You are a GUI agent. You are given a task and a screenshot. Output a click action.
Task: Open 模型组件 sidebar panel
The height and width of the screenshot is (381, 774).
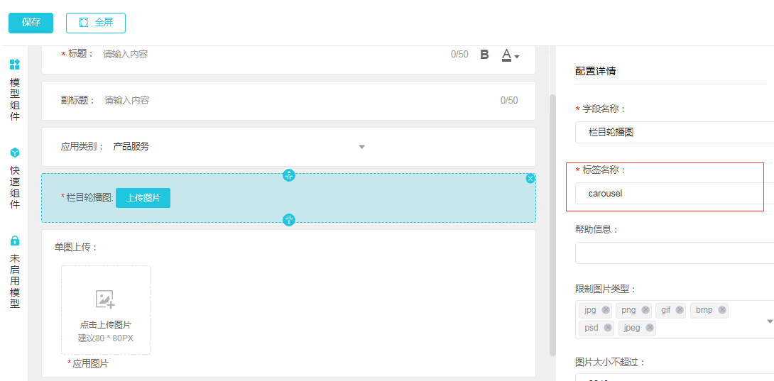14,90
